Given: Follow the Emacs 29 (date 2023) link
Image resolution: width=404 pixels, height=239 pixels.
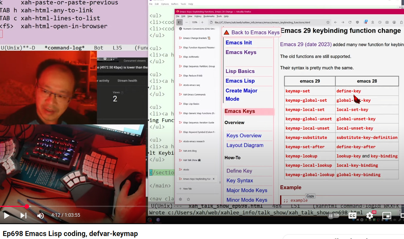Looking at the screenshot, I should click(306, 44).
